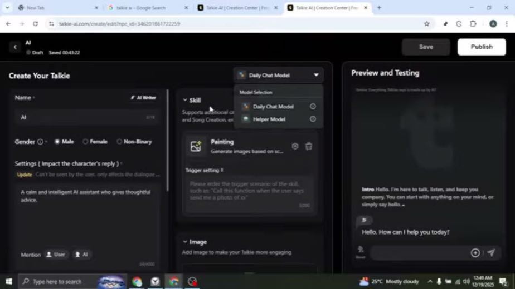Screen dimensions: 515x289
Task: Click the Windows taskbar search box
Action: 72,281
